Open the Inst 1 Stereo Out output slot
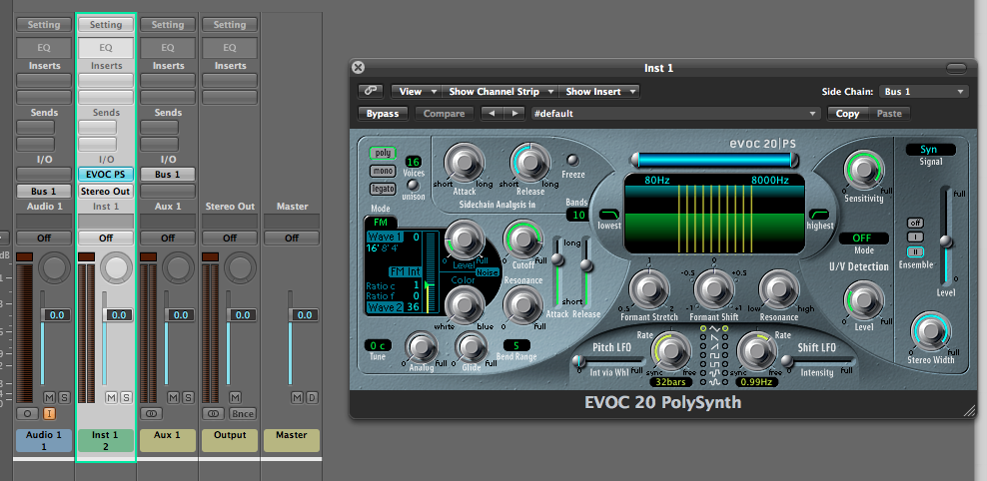The image size is (987, 481). click(105, 192)
